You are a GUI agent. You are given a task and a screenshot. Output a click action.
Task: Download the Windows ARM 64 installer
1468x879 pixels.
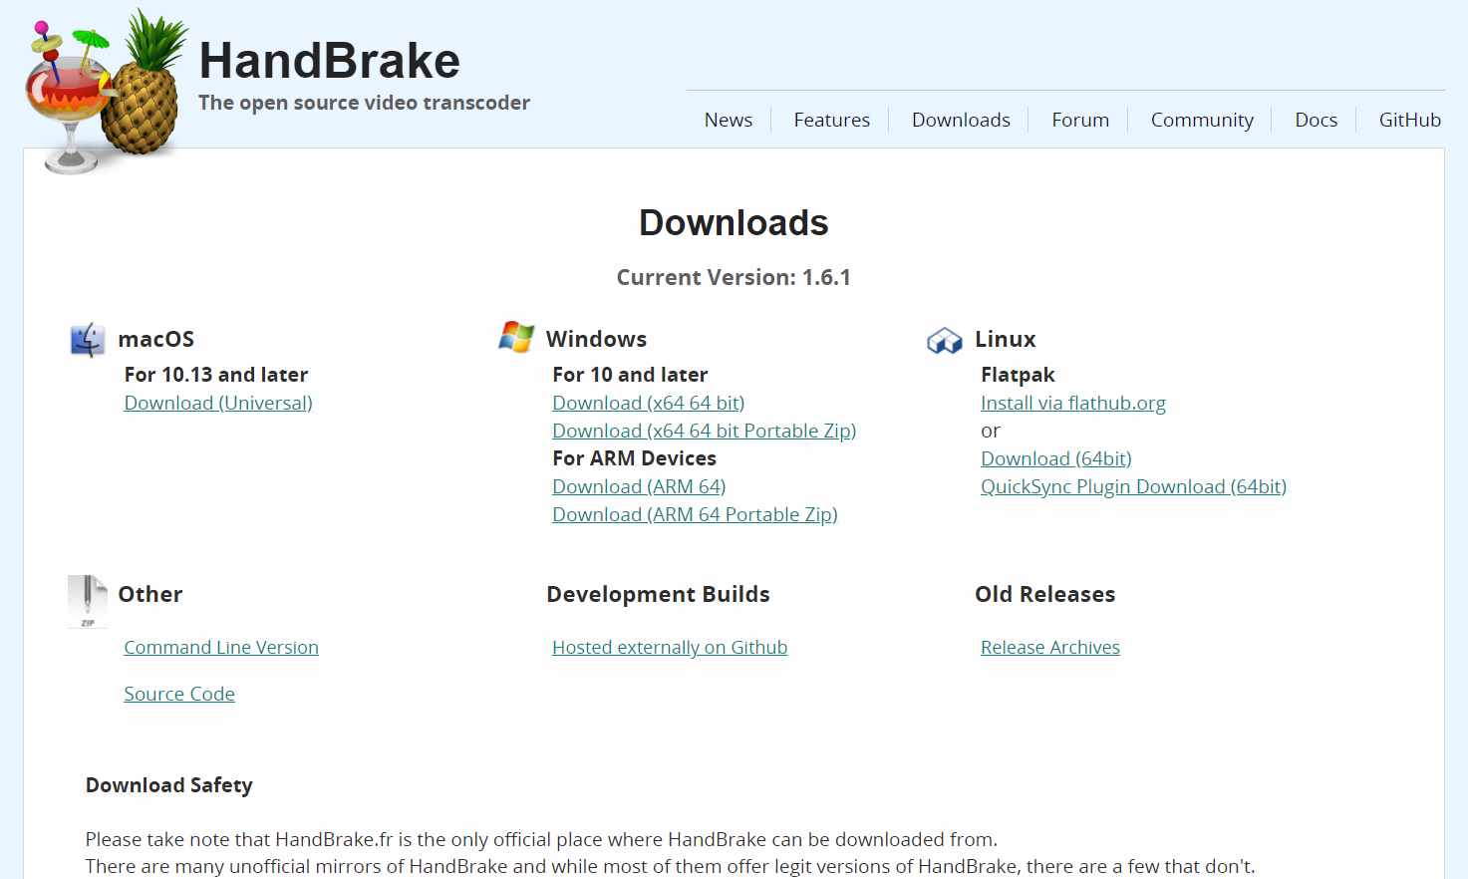point(639,486)
